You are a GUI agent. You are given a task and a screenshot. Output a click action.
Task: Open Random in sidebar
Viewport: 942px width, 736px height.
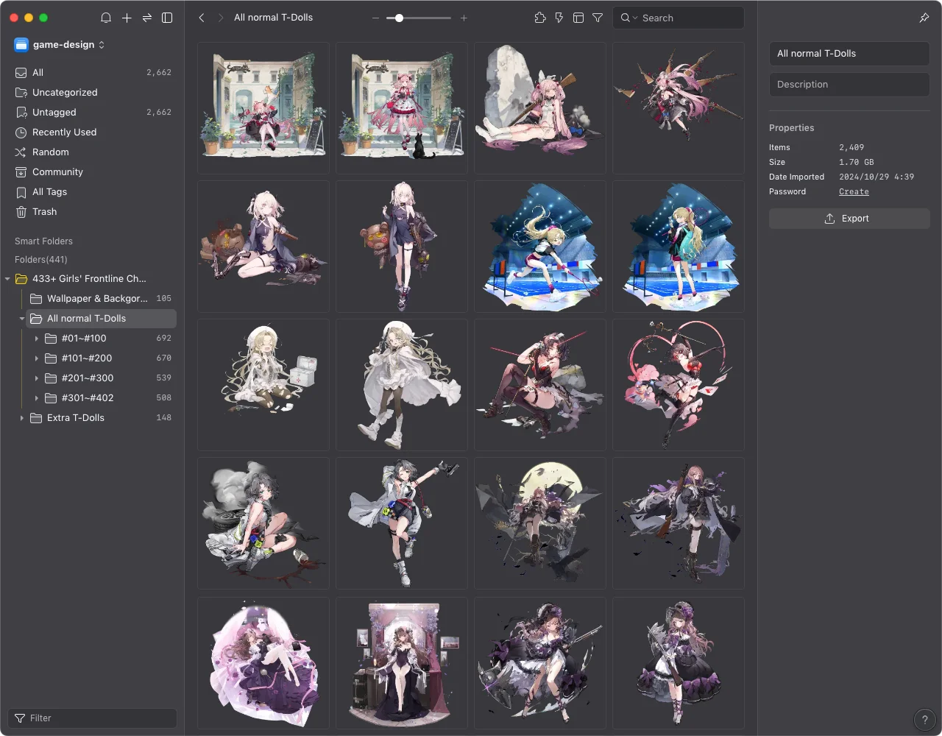click(x=93, y=152)
